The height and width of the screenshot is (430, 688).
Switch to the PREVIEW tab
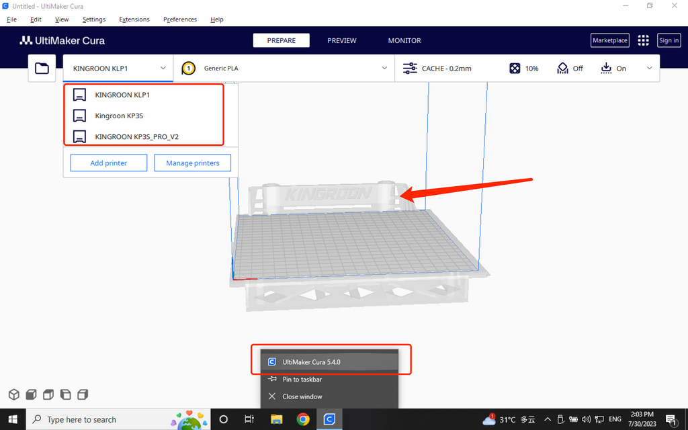pos(341,40)
